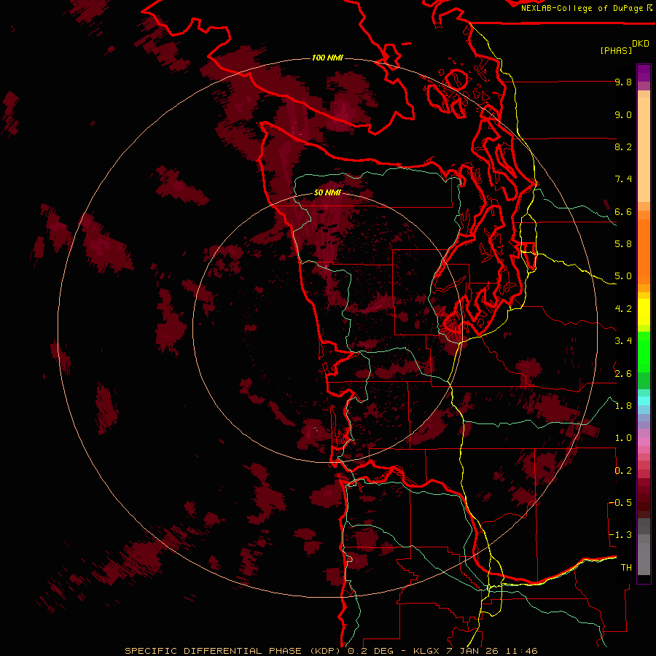
Task: Click the 5.0 scale value
Action: tap(623, 276)
